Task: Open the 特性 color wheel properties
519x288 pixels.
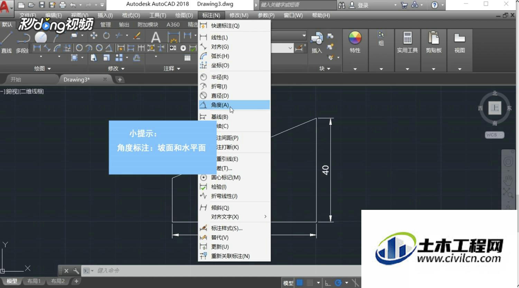Action: click(355, 38)
